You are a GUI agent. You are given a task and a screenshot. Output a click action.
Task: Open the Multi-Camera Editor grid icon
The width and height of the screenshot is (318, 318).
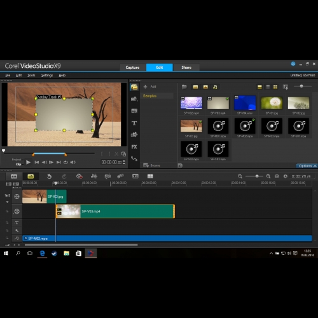click(x=150, y=176)
